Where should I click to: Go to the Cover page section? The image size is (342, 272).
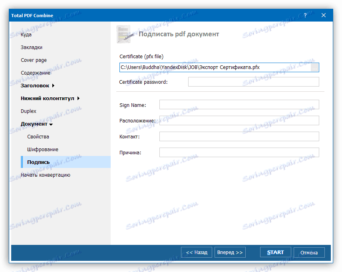[34, 60]
